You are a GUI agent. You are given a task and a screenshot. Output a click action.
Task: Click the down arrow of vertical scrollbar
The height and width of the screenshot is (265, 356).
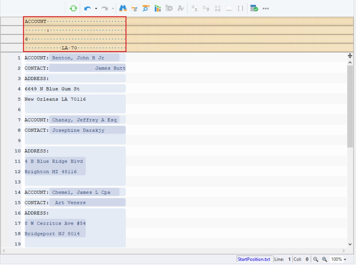(350, 244)
